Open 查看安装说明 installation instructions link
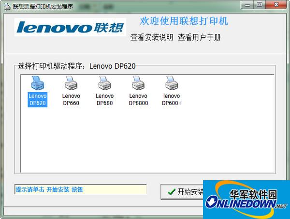The width and height of the screenshot is (290, 219). [x=152, y=37]
